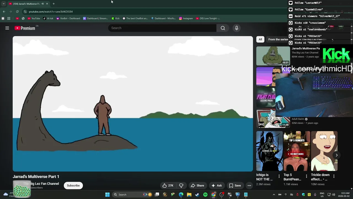This screenshot has height=199, width=353.
Task: Go to YouTube Premium home logo
Action: tap(25, 28)
